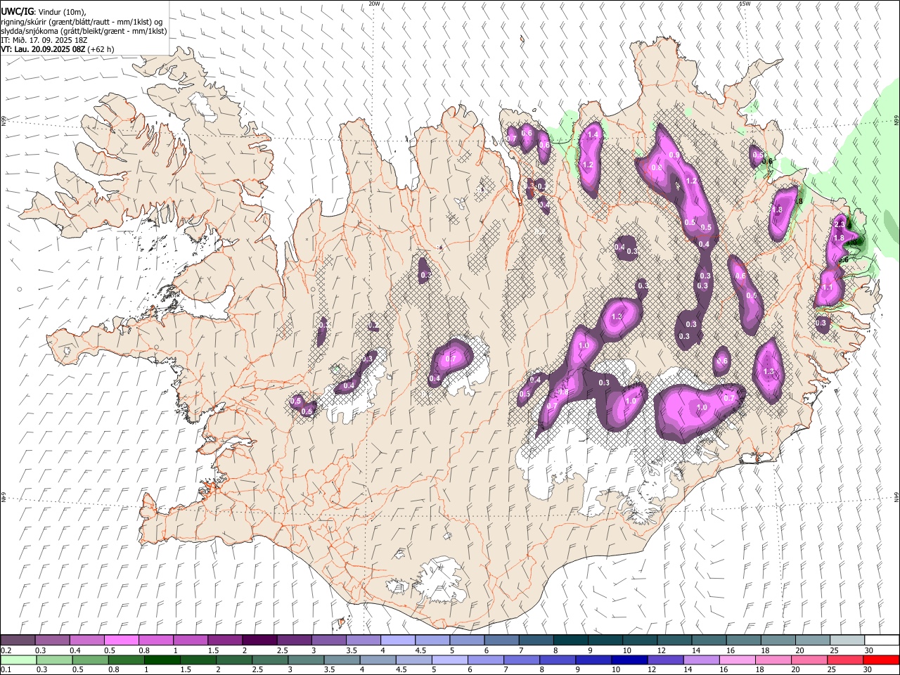Click the '(+62 h)' forecast offset
The width and height of the screenshot is (900, 675).
[x=102, y=49]
